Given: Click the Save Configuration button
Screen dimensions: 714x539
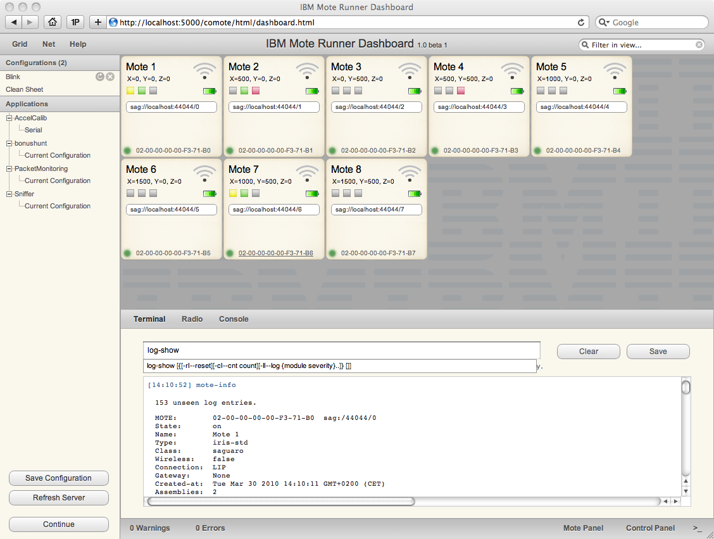Looking at the screenshot, I should (59, 478).
